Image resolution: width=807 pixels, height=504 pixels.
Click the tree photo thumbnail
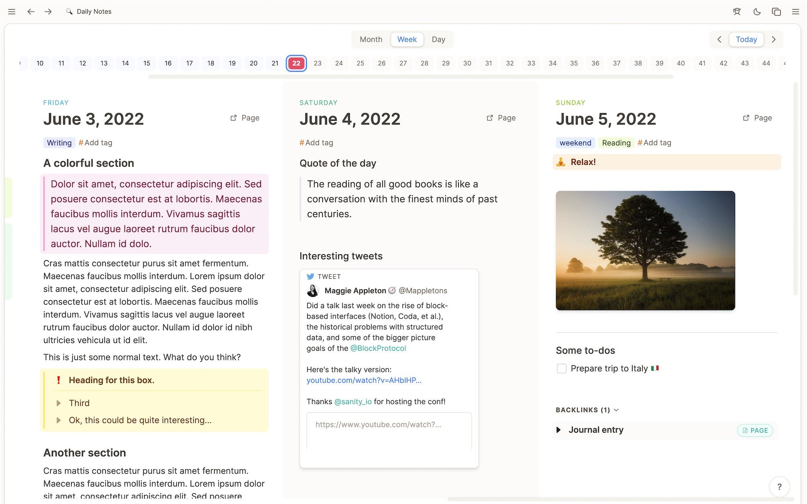click(x=645, y=250)
